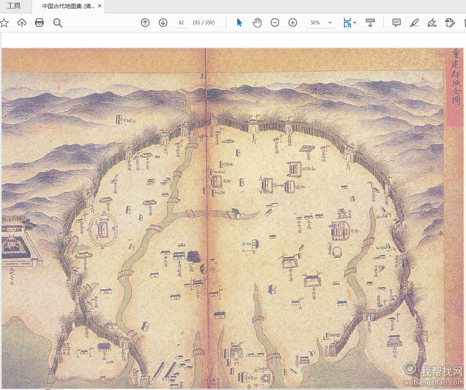Open the fit page options tool
The width and height of the screenshot is (466, 390).
point(347,23)
